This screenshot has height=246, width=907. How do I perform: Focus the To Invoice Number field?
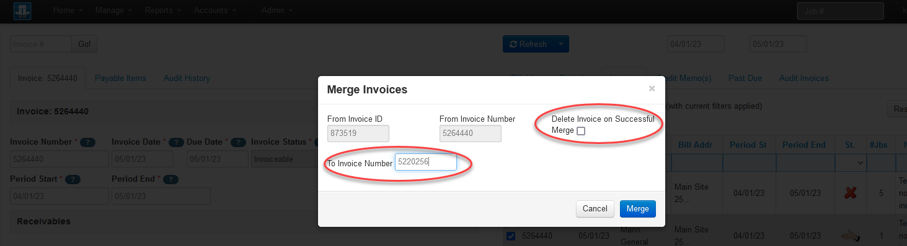click(426, 163)
